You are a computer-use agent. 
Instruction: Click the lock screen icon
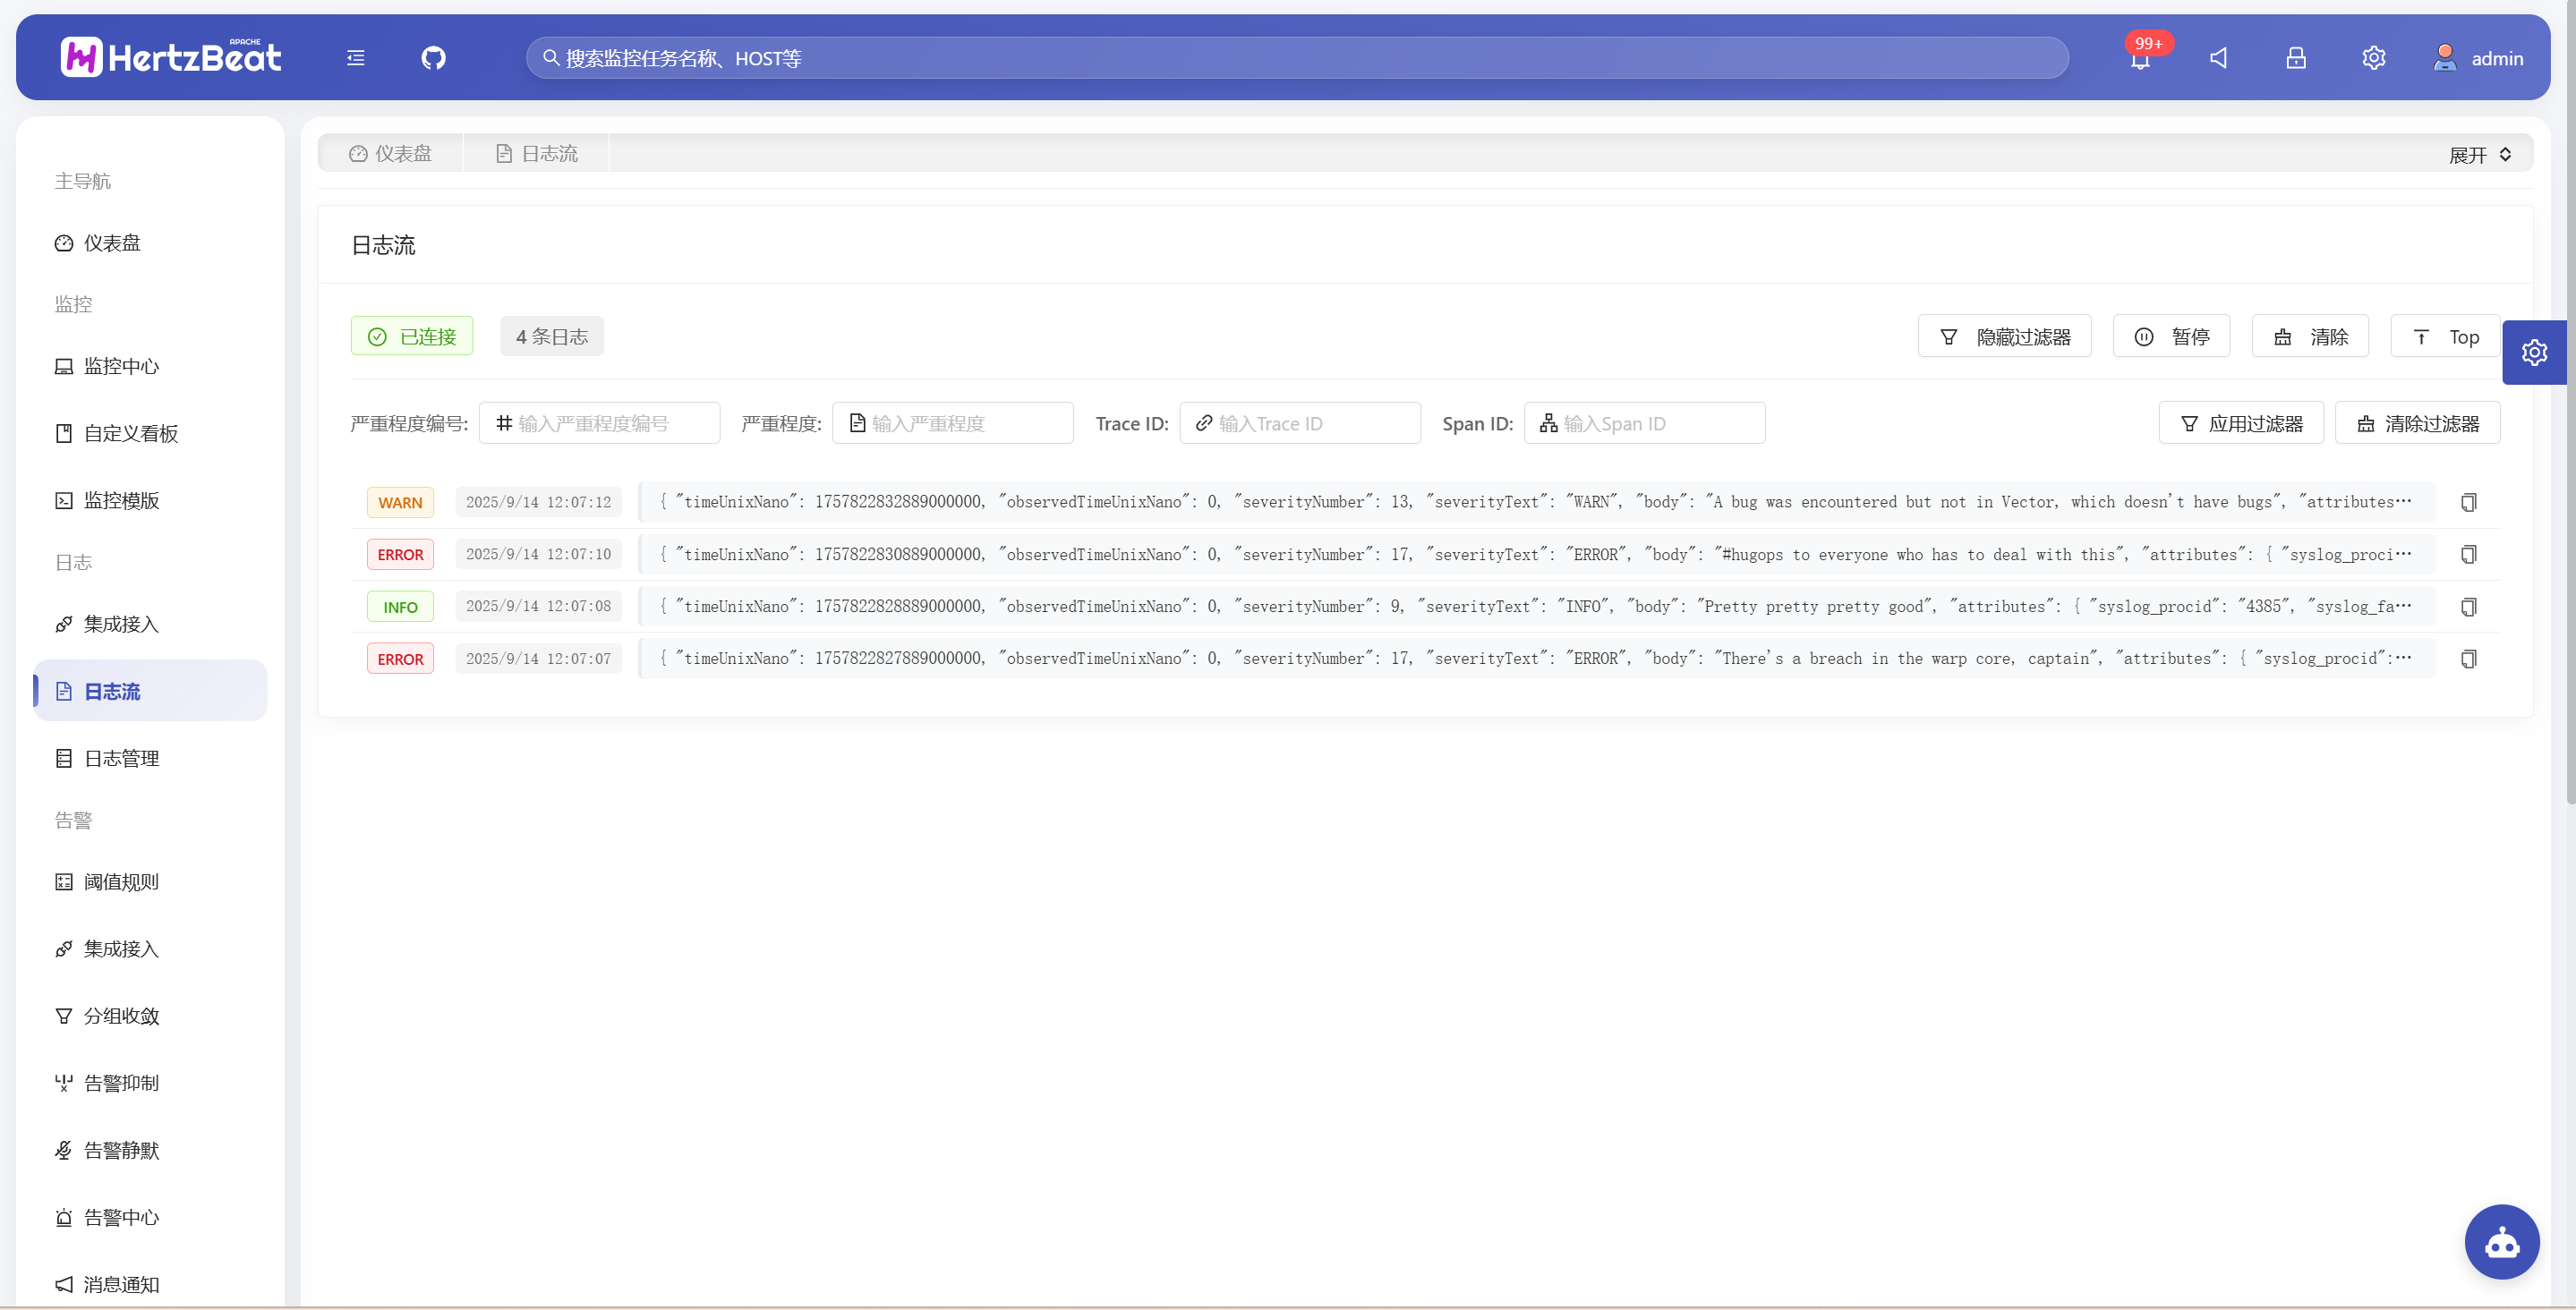coord(2296,58)
